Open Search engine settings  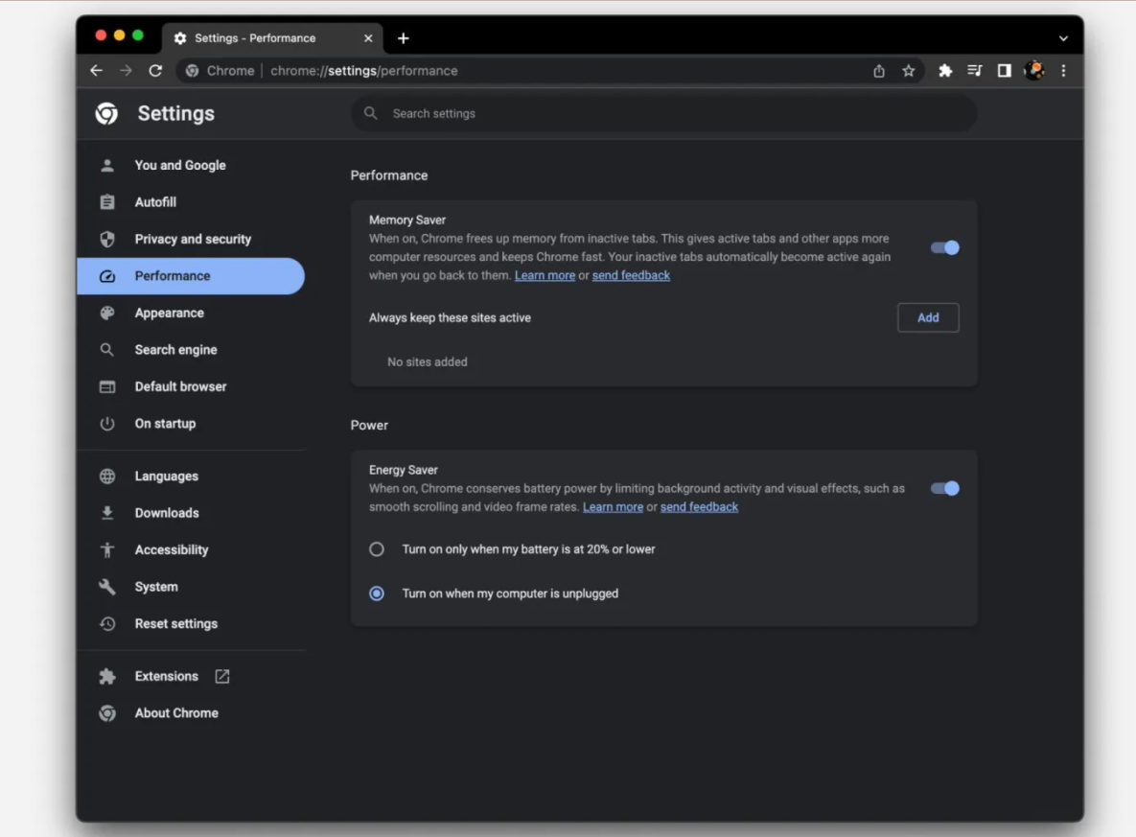coord(191,350)
